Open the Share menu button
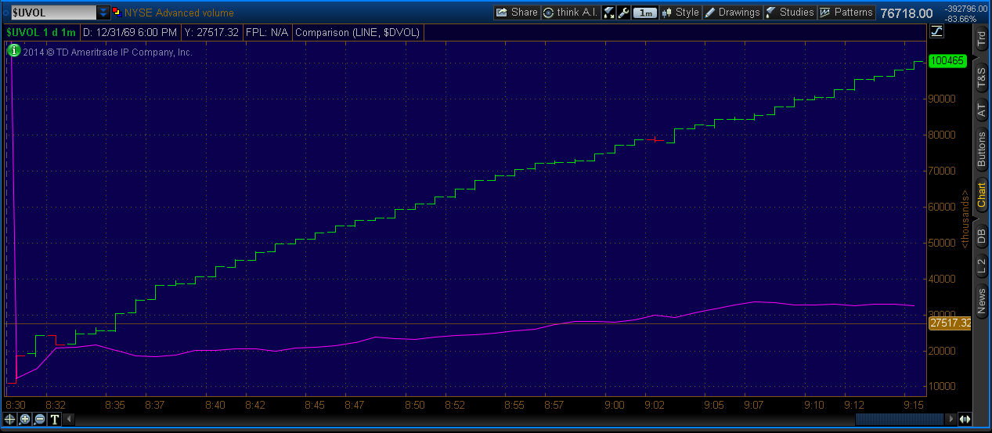 pyautogui.click(x=517, y=13)
